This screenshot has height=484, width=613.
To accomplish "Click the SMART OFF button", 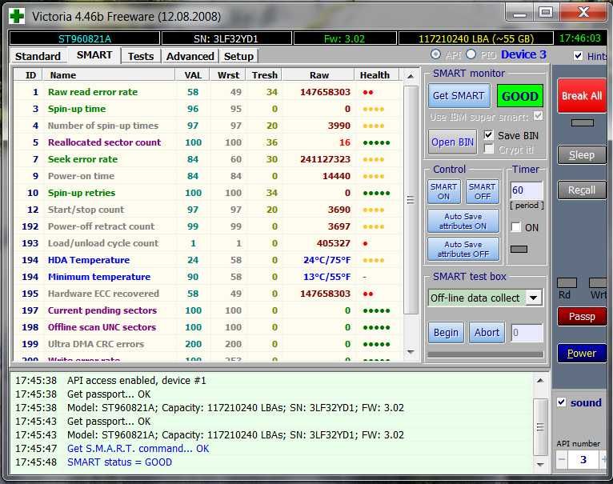I will [483, 191].
